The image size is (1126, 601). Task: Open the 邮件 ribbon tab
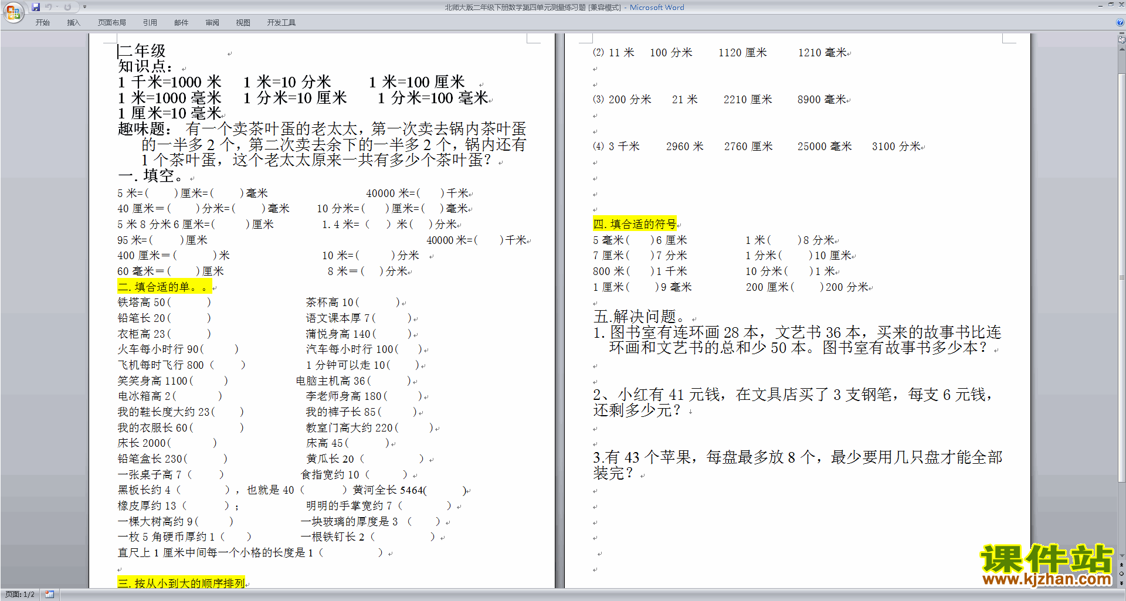[181, 22]
